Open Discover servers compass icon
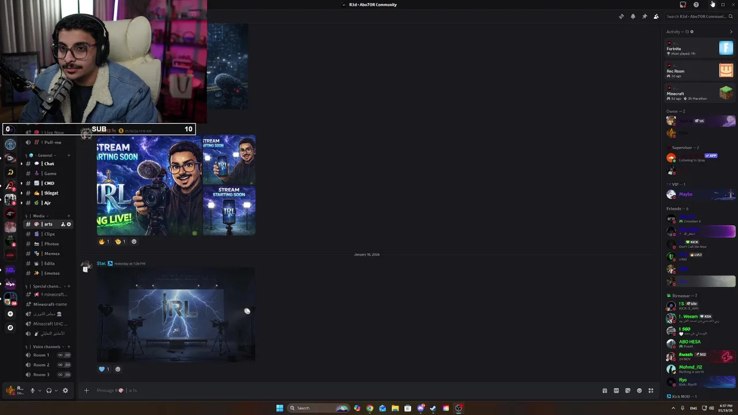 click(x=10, y=327)
